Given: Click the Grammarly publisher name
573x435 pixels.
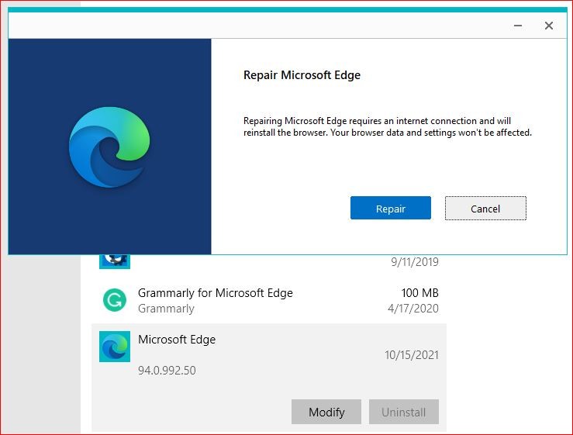Looking at the screenshot, I should click(x=166, y=309).
